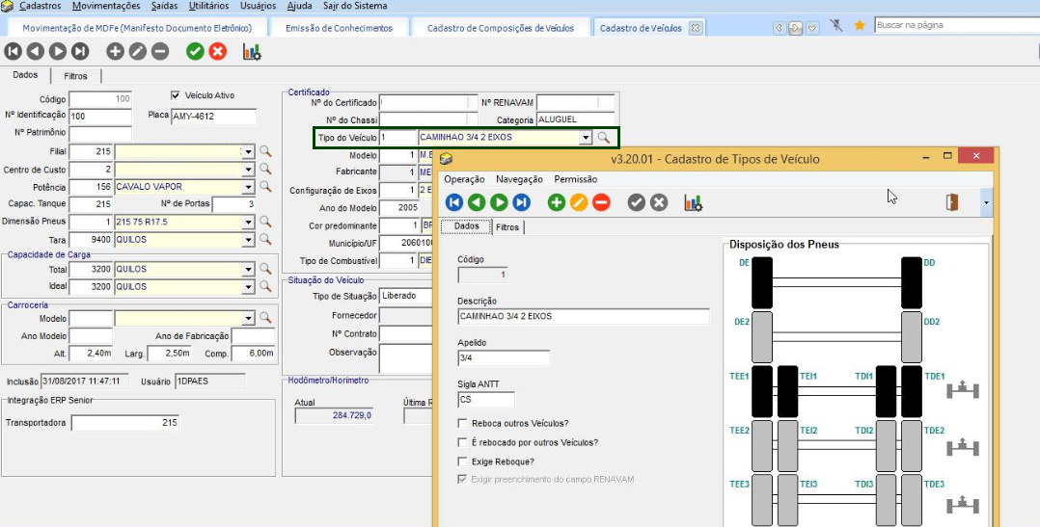
Task: Click the green confirm checkmark in main toolbar
Action: [196, 52]
